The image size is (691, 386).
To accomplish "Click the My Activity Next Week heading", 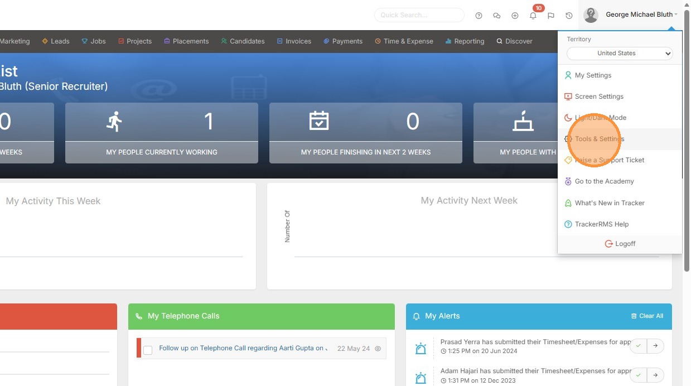I will pos(469,201).
